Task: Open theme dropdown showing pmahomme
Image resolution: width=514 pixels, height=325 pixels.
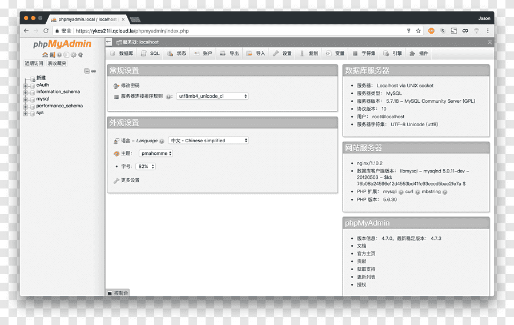Action: 156,154
